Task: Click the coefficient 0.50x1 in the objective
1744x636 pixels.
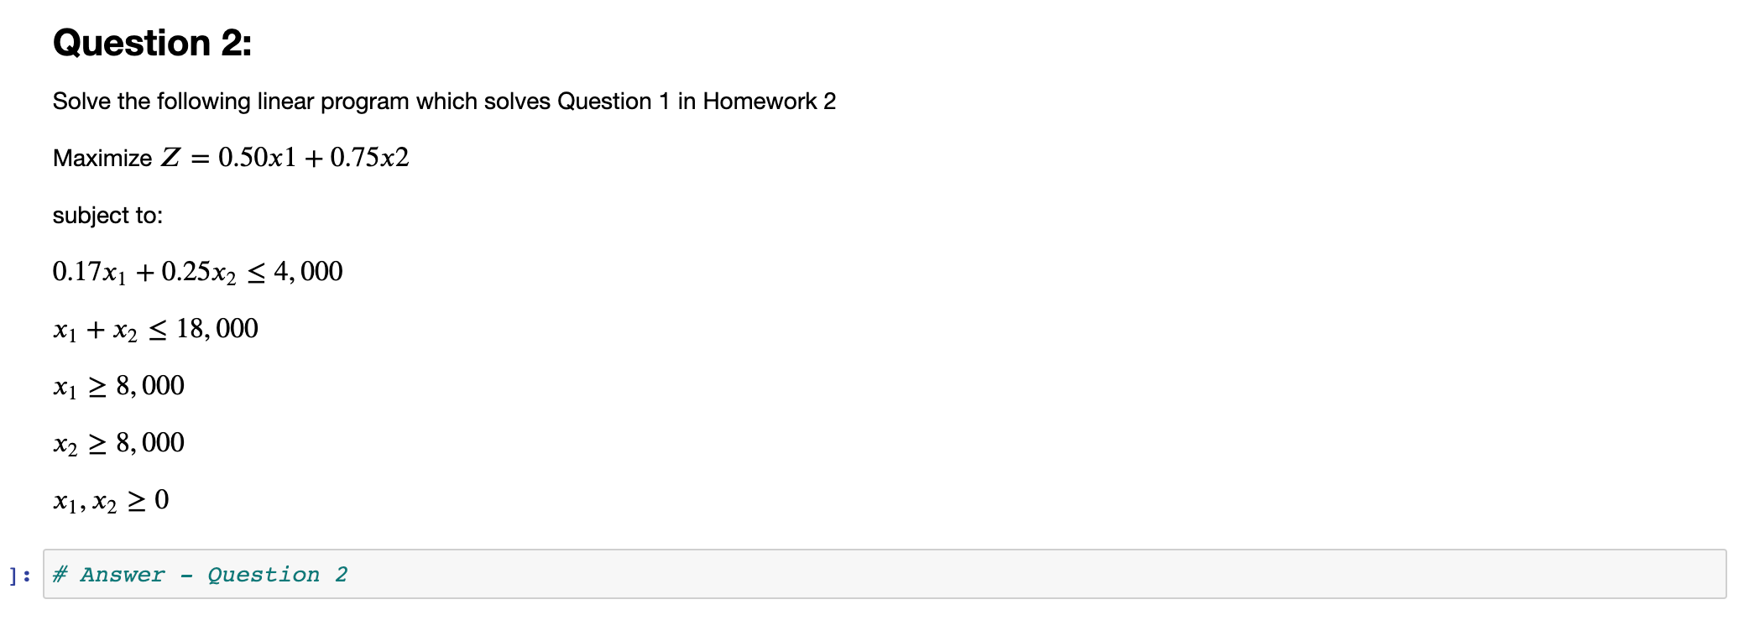Action: click(256, 157)
